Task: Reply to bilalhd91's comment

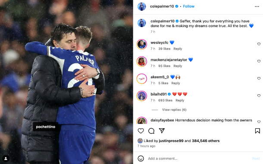Action: (180, 100)
